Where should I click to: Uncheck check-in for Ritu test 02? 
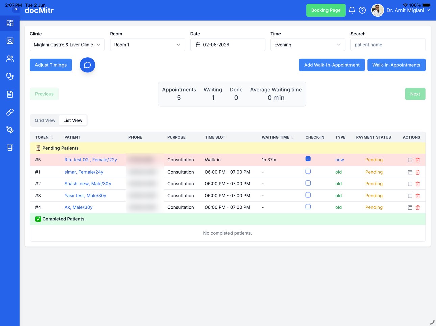point(308,159)
